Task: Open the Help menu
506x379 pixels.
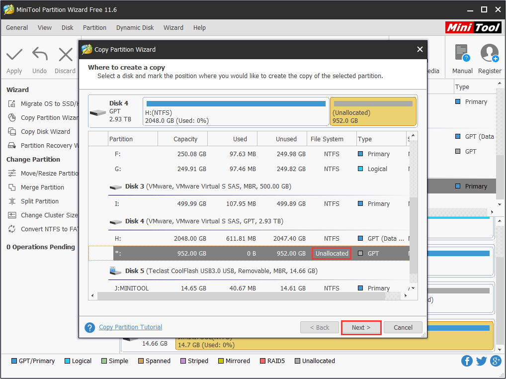Action: tap(199, 28)
